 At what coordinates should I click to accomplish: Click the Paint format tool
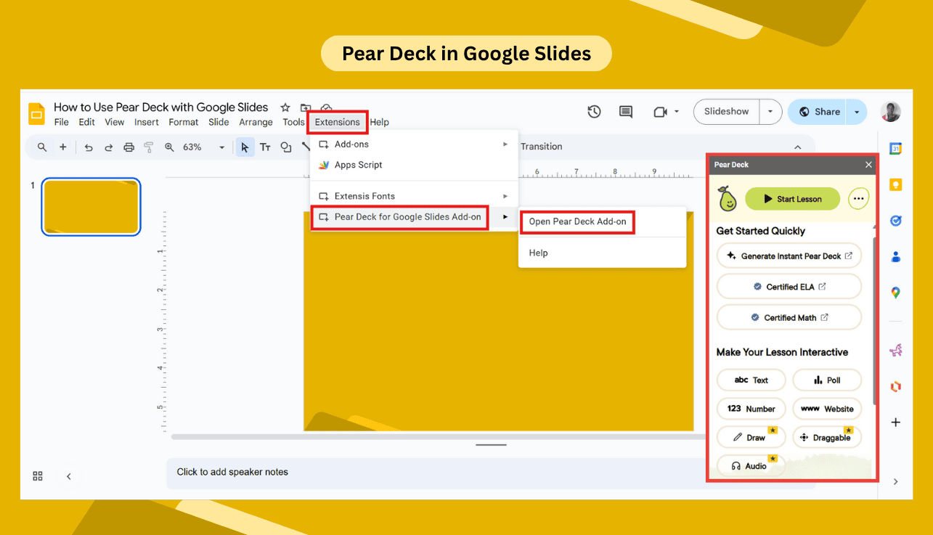148,147
